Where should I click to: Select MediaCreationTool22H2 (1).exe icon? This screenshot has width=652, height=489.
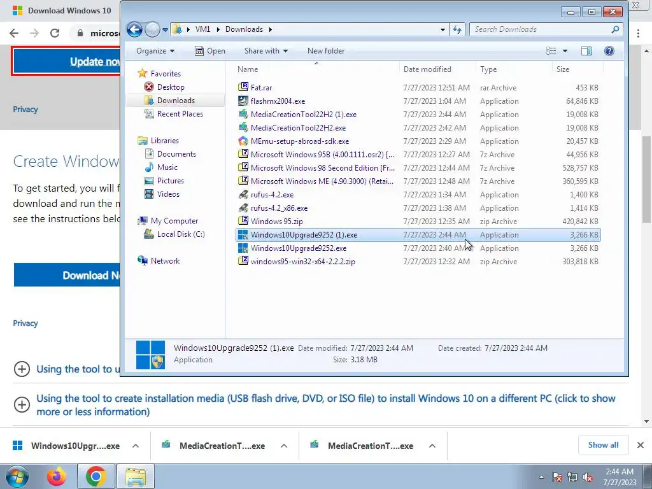[243, 115]
